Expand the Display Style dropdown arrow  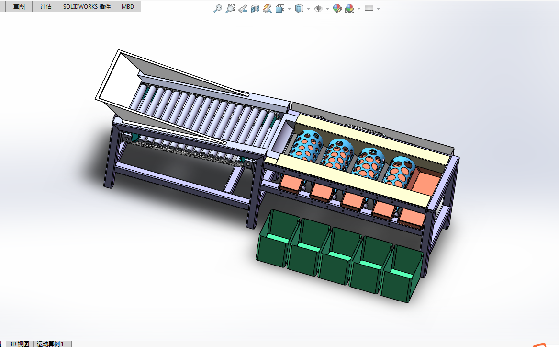point(308,9)
